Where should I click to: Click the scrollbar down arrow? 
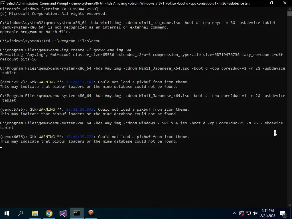[289, 205]
